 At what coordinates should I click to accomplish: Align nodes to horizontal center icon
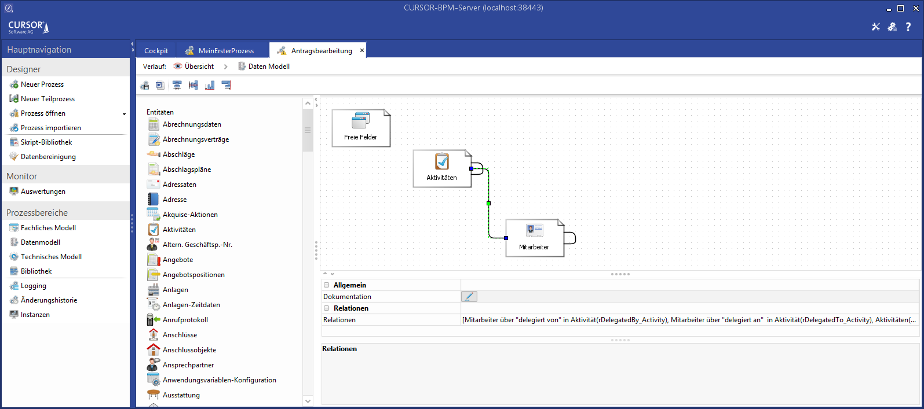177,86
